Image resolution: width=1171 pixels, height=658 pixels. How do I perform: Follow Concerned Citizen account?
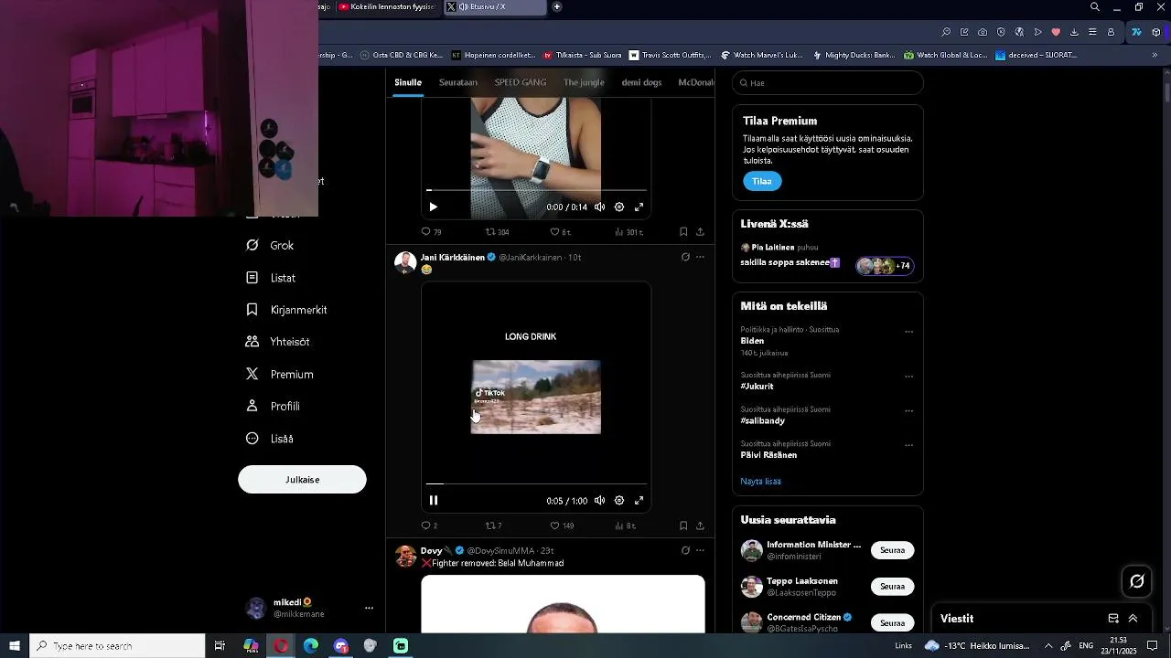(892, 623)
